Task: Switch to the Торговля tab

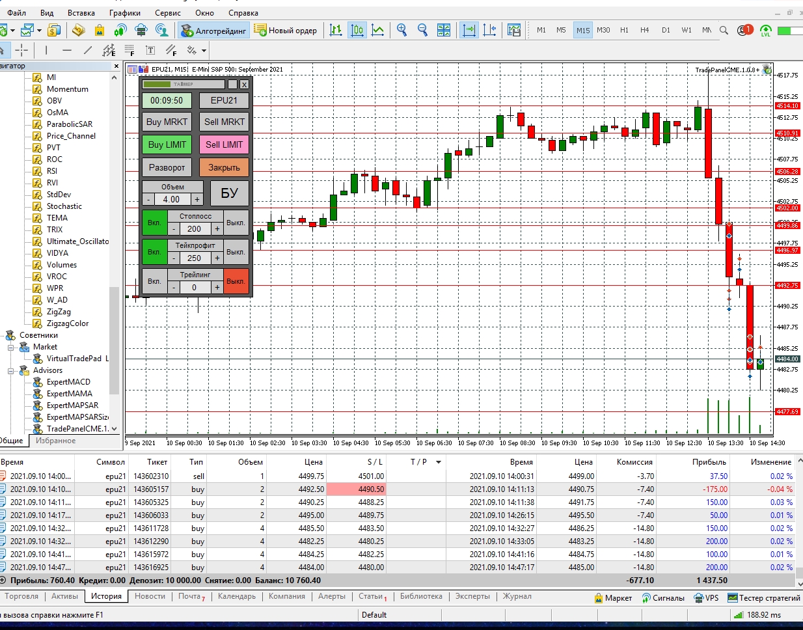Action: coord(21,596)
